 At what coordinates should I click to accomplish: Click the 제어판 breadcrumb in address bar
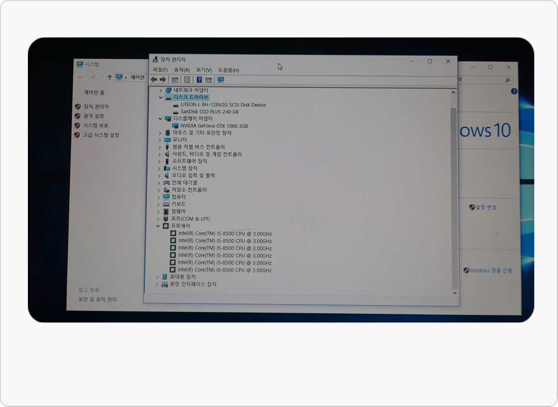tap(137, 78)
